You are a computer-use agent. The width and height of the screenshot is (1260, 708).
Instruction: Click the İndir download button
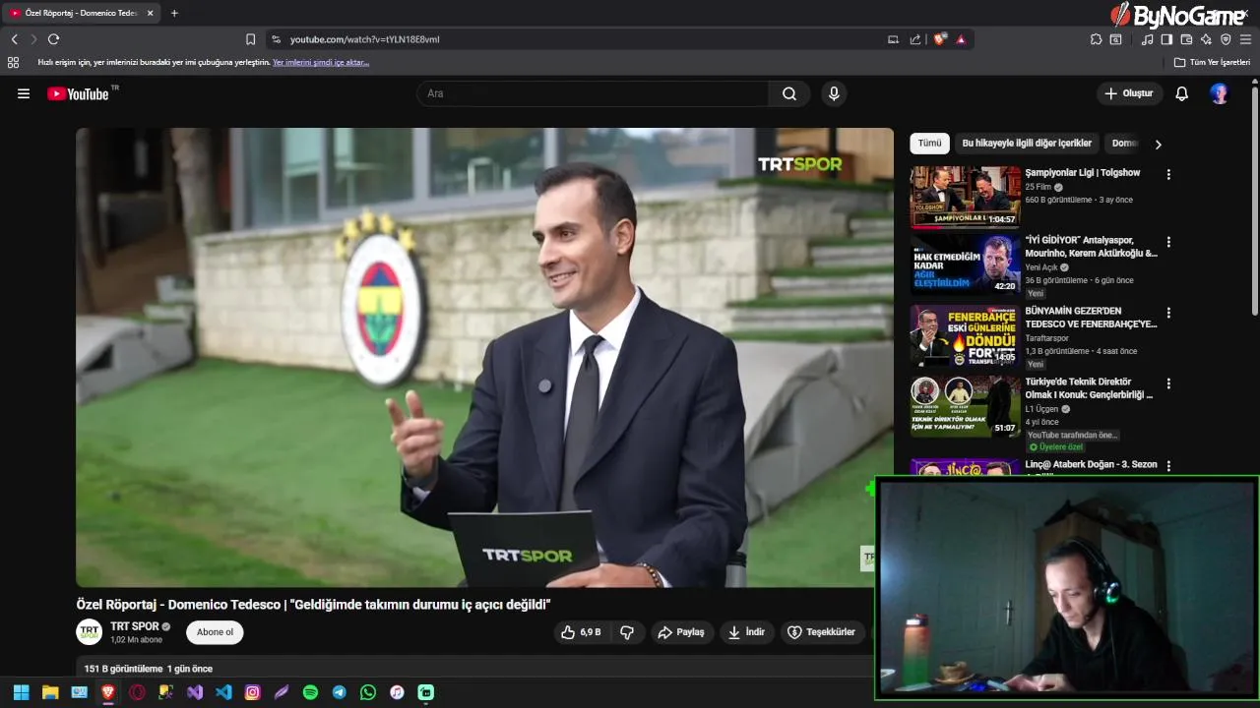pyautogui.click(x=746, y=632)
